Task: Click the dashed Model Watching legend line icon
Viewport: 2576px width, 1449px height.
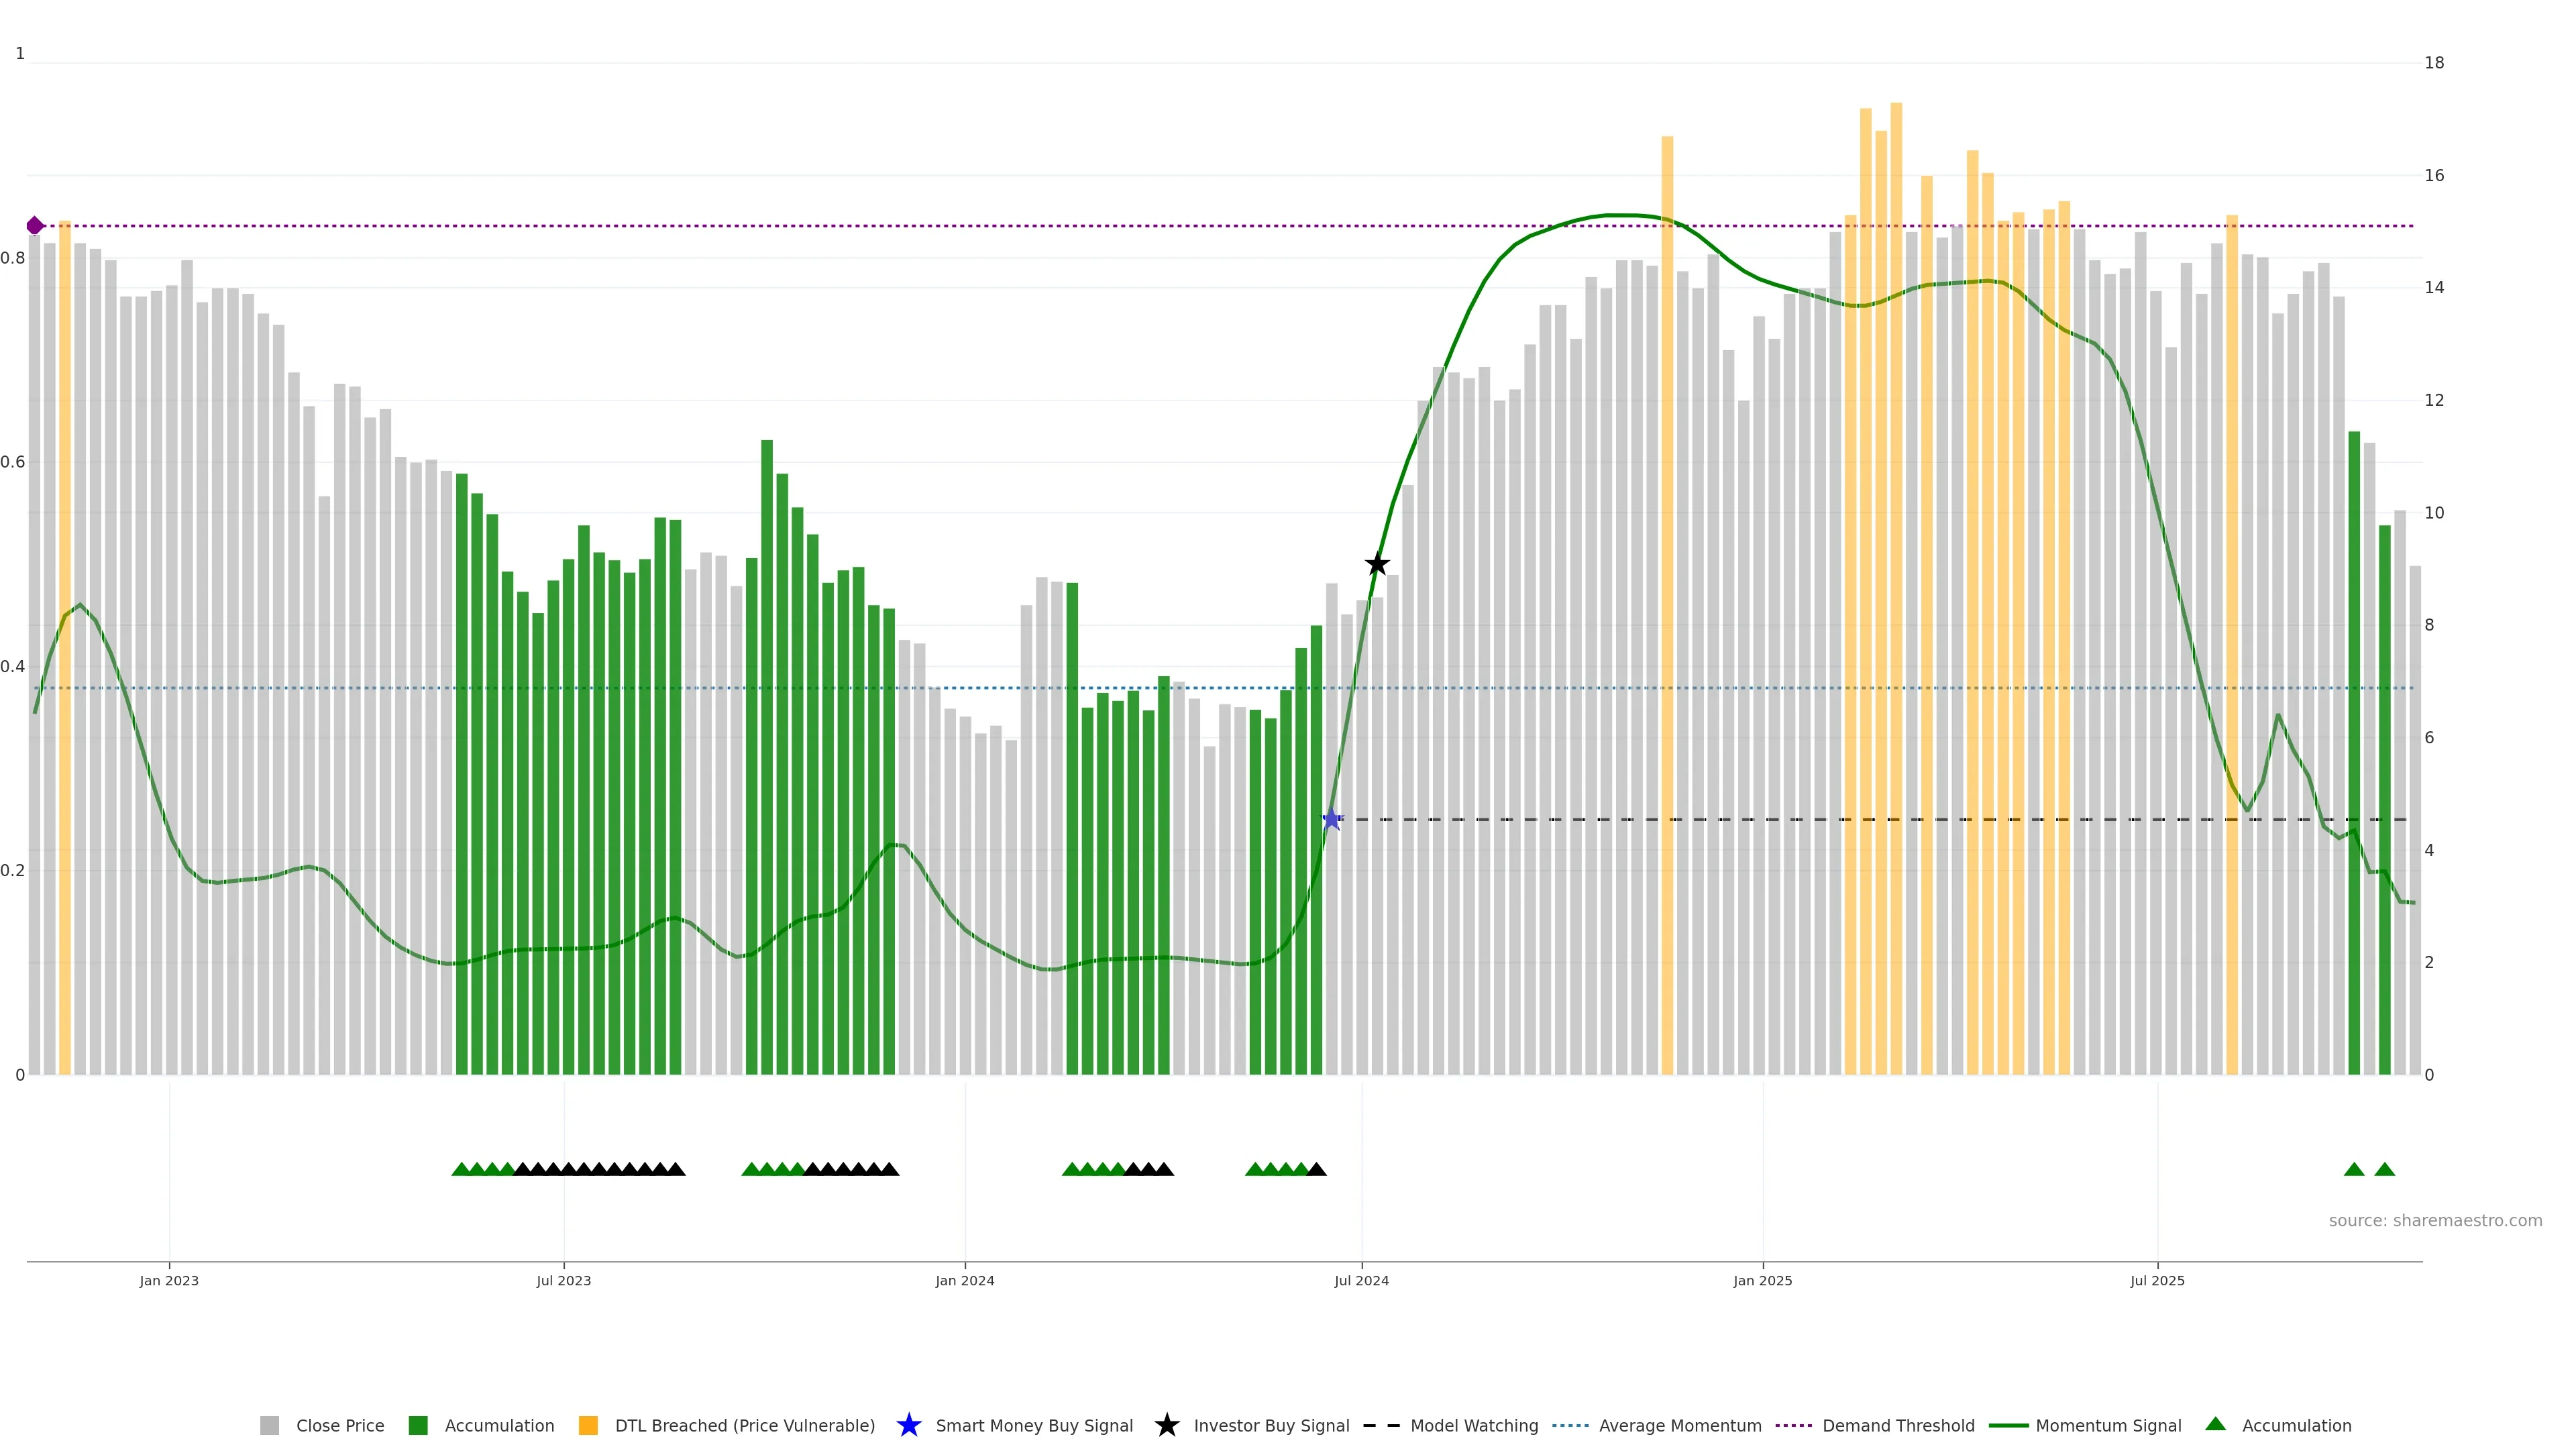Action: coord(1381,1425)
